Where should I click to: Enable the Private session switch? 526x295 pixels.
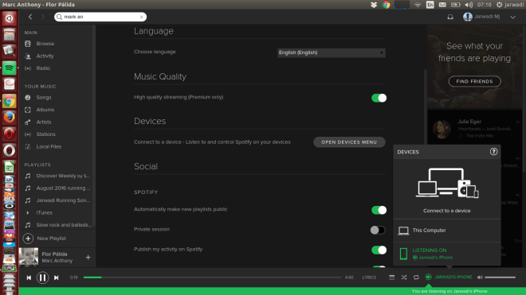378,230
